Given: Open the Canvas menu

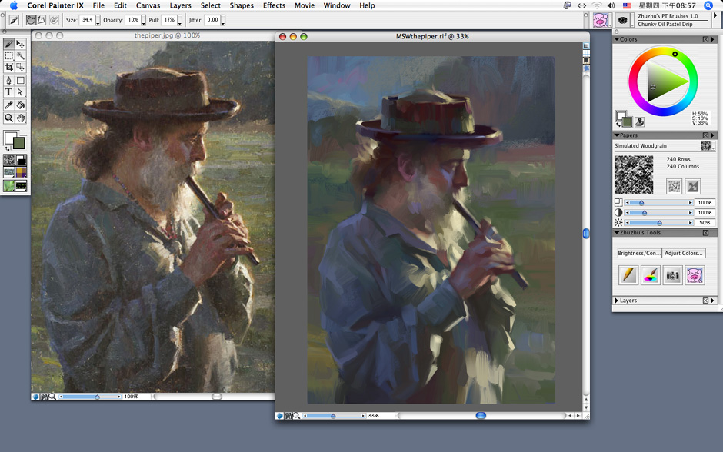Looking at the screenshot, I should 148,5.
